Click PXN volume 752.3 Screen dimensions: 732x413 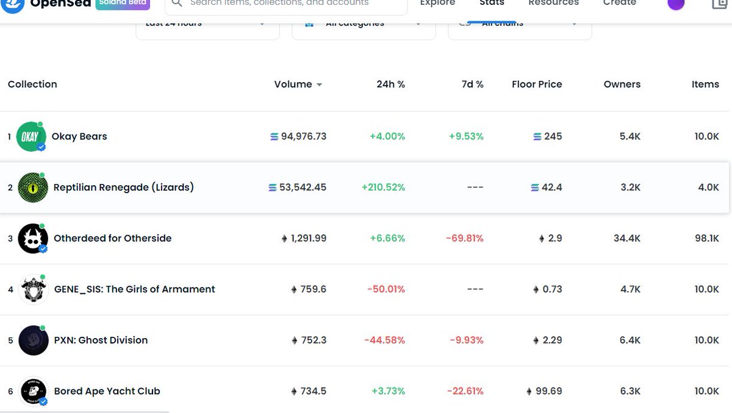point(309,340)
